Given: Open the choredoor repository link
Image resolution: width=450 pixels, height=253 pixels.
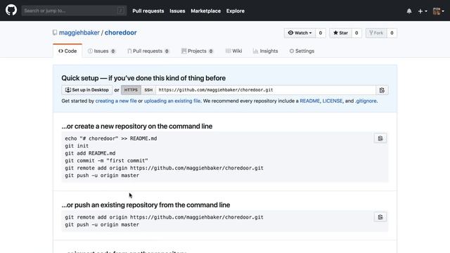Looking at the screenshot, I should point(120,33).
